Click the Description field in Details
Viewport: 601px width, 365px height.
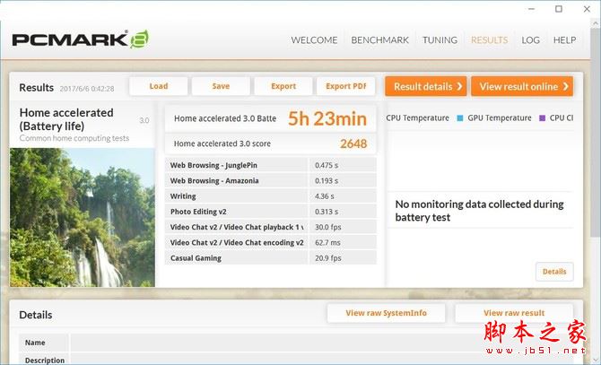click(x=321, y=360)
